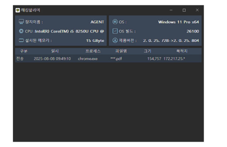
Task: Click the 일시 column header
Action: tap(55, 51)
